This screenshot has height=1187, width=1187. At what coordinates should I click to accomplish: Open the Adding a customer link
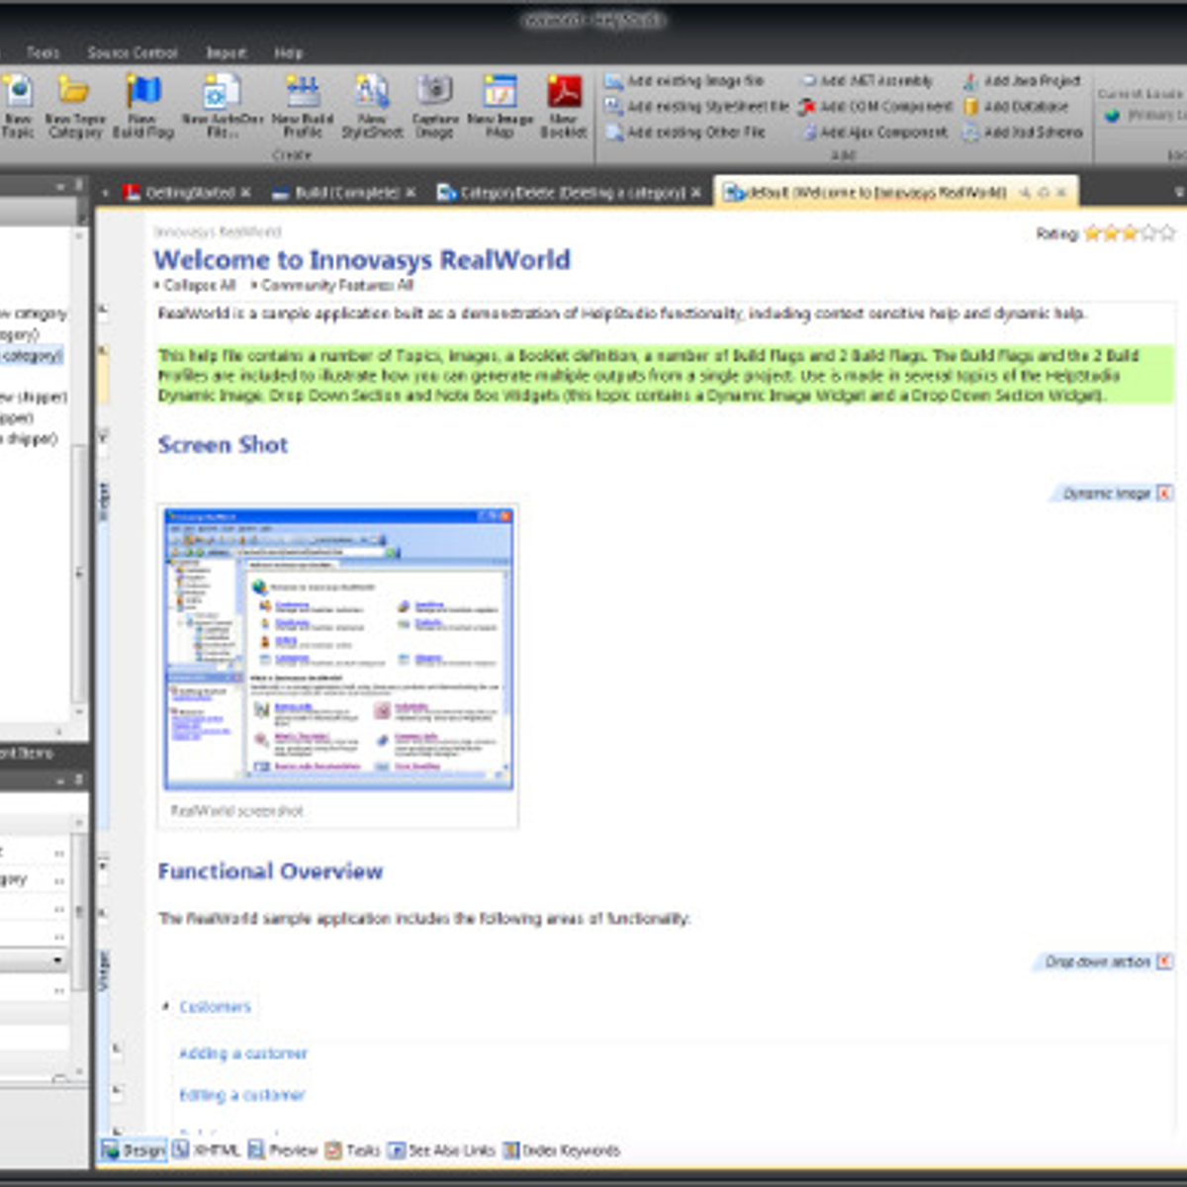[243, 1053]
